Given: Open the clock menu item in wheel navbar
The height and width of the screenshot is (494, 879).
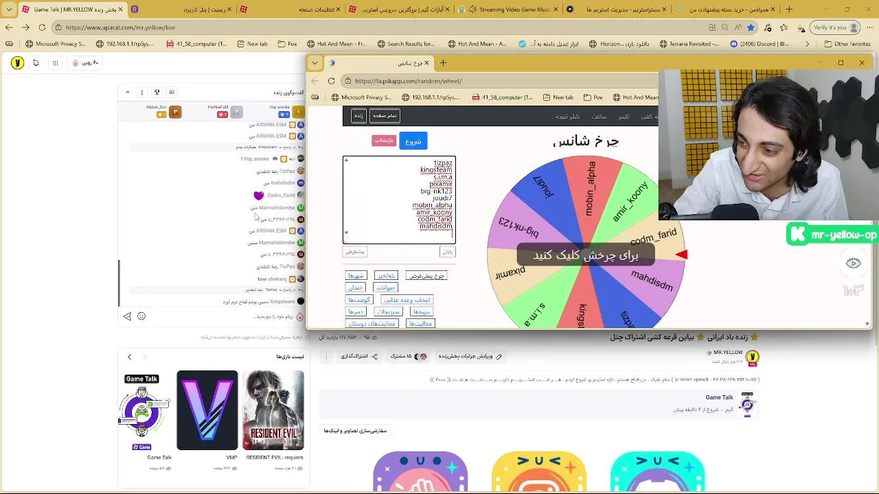Looking at the screenshot, I should pyautogui.click(x=600, y=117).
